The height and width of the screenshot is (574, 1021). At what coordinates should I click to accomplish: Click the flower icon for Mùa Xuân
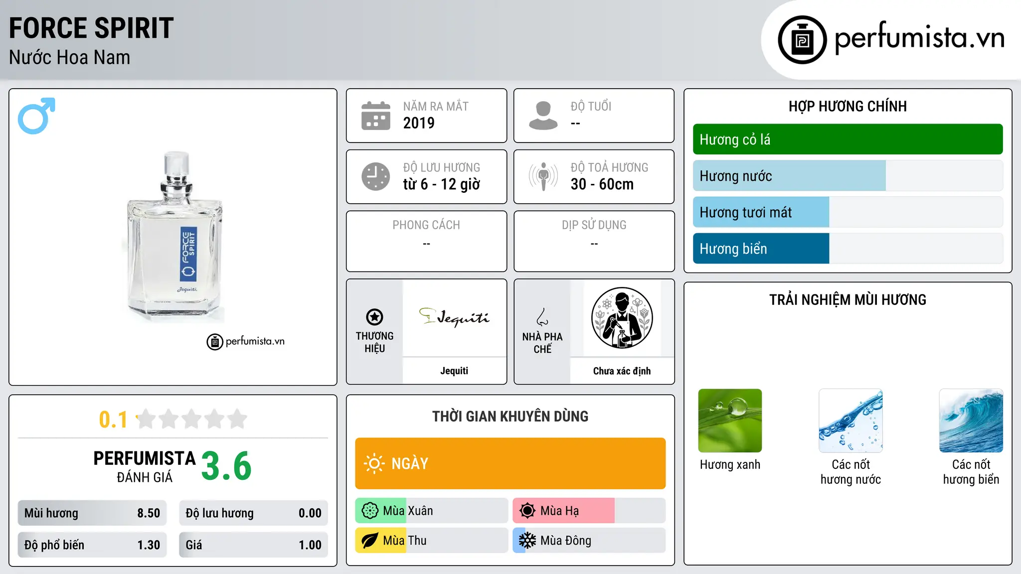coord(370,511)
